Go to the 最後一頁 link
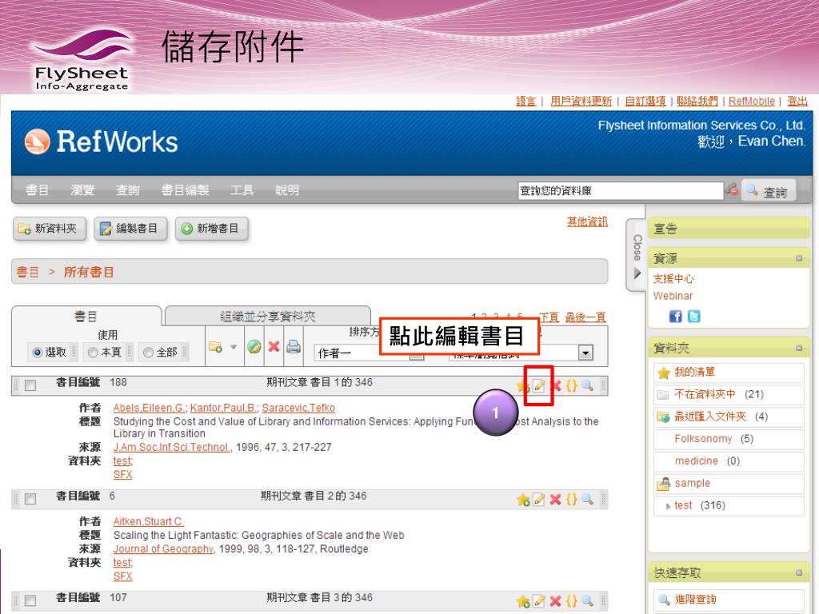The height and width of the screenshot is (614, 819). [x=585, y=317]
